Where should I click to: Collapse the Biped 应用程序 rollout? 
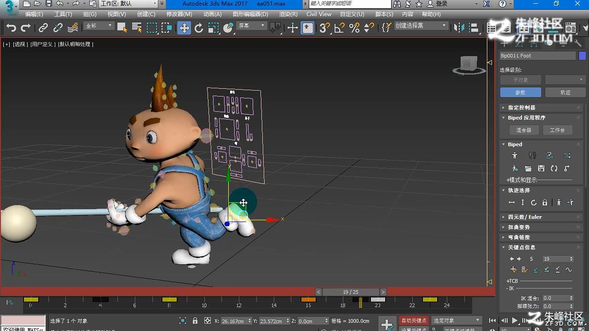(541, 118)
